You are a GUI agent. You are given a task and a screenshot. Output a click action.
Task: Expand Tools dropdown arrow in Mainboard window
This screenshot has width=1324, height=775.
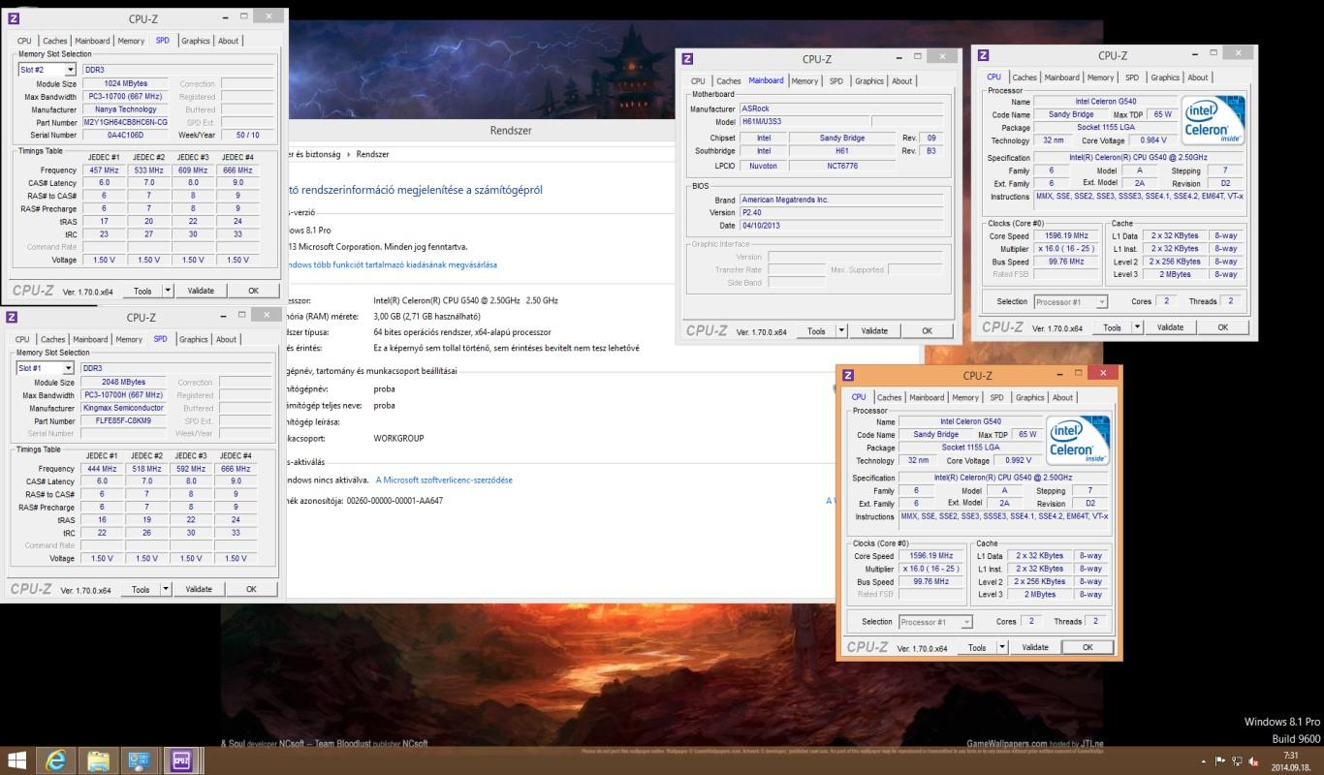pyautogui.click(x=841, y=330)
